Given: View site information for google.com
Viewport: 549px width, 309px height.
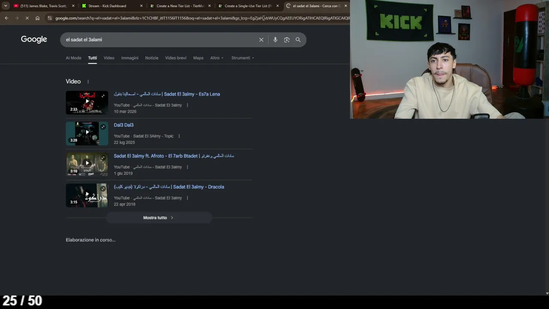Looking at the screenshot, I should (x=50, y=18).
